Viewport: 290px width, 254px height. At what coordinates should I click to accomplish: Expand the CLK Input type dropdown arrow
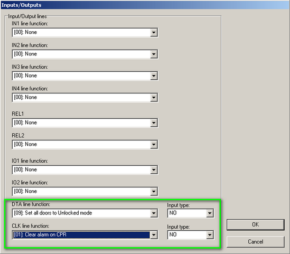210,235
